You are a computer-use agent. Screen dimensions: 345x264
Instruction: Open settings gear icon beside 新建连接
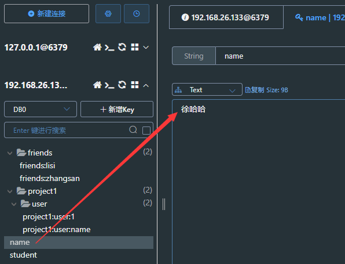click(108, 14)
